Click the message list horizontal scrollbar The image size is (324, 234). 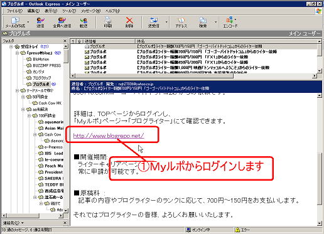click(193, 76)
